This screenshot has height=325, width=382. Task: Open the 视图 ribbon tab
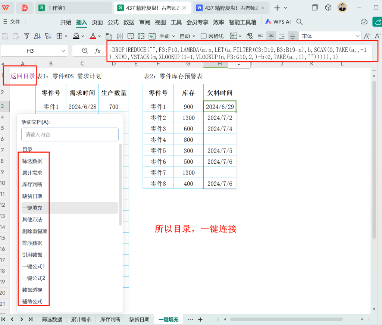(x=160, y=22)
